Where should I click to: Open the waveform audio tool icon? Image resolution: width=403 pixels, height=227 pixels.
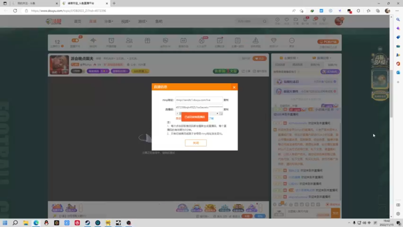click(x=93, y=40)
